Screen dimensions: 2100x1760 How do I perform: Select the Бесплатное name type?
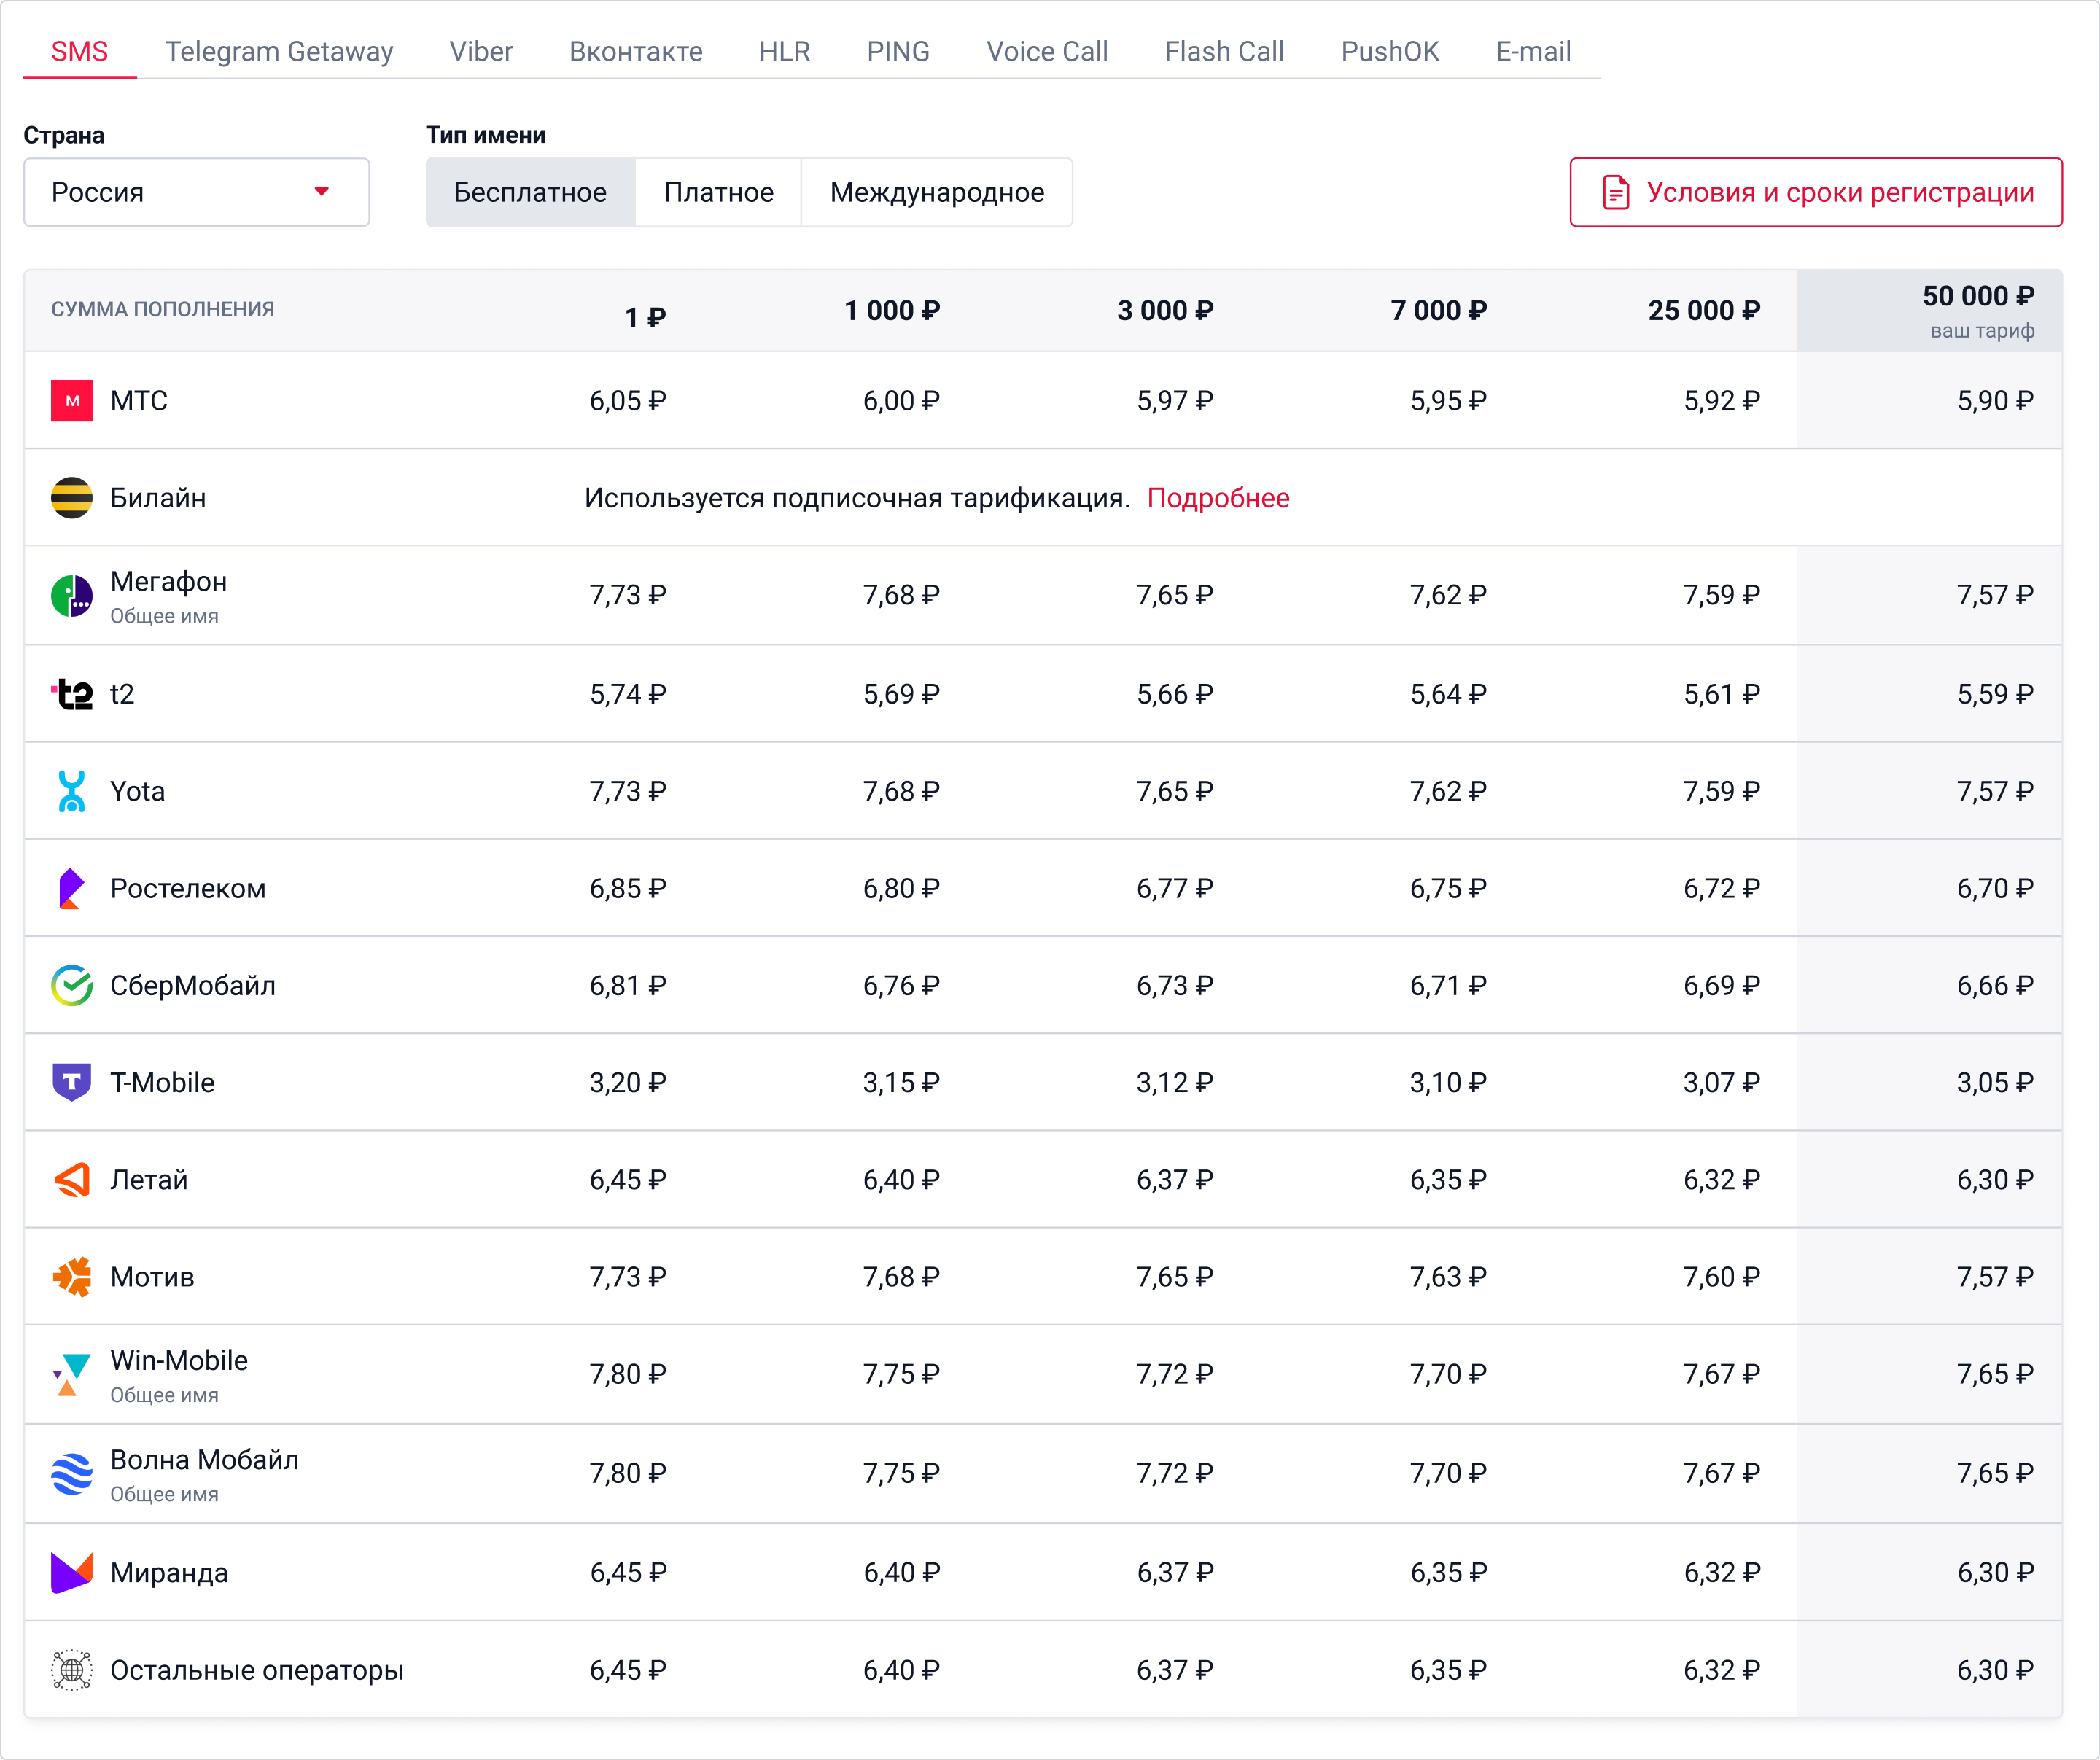tap(530, 192)
